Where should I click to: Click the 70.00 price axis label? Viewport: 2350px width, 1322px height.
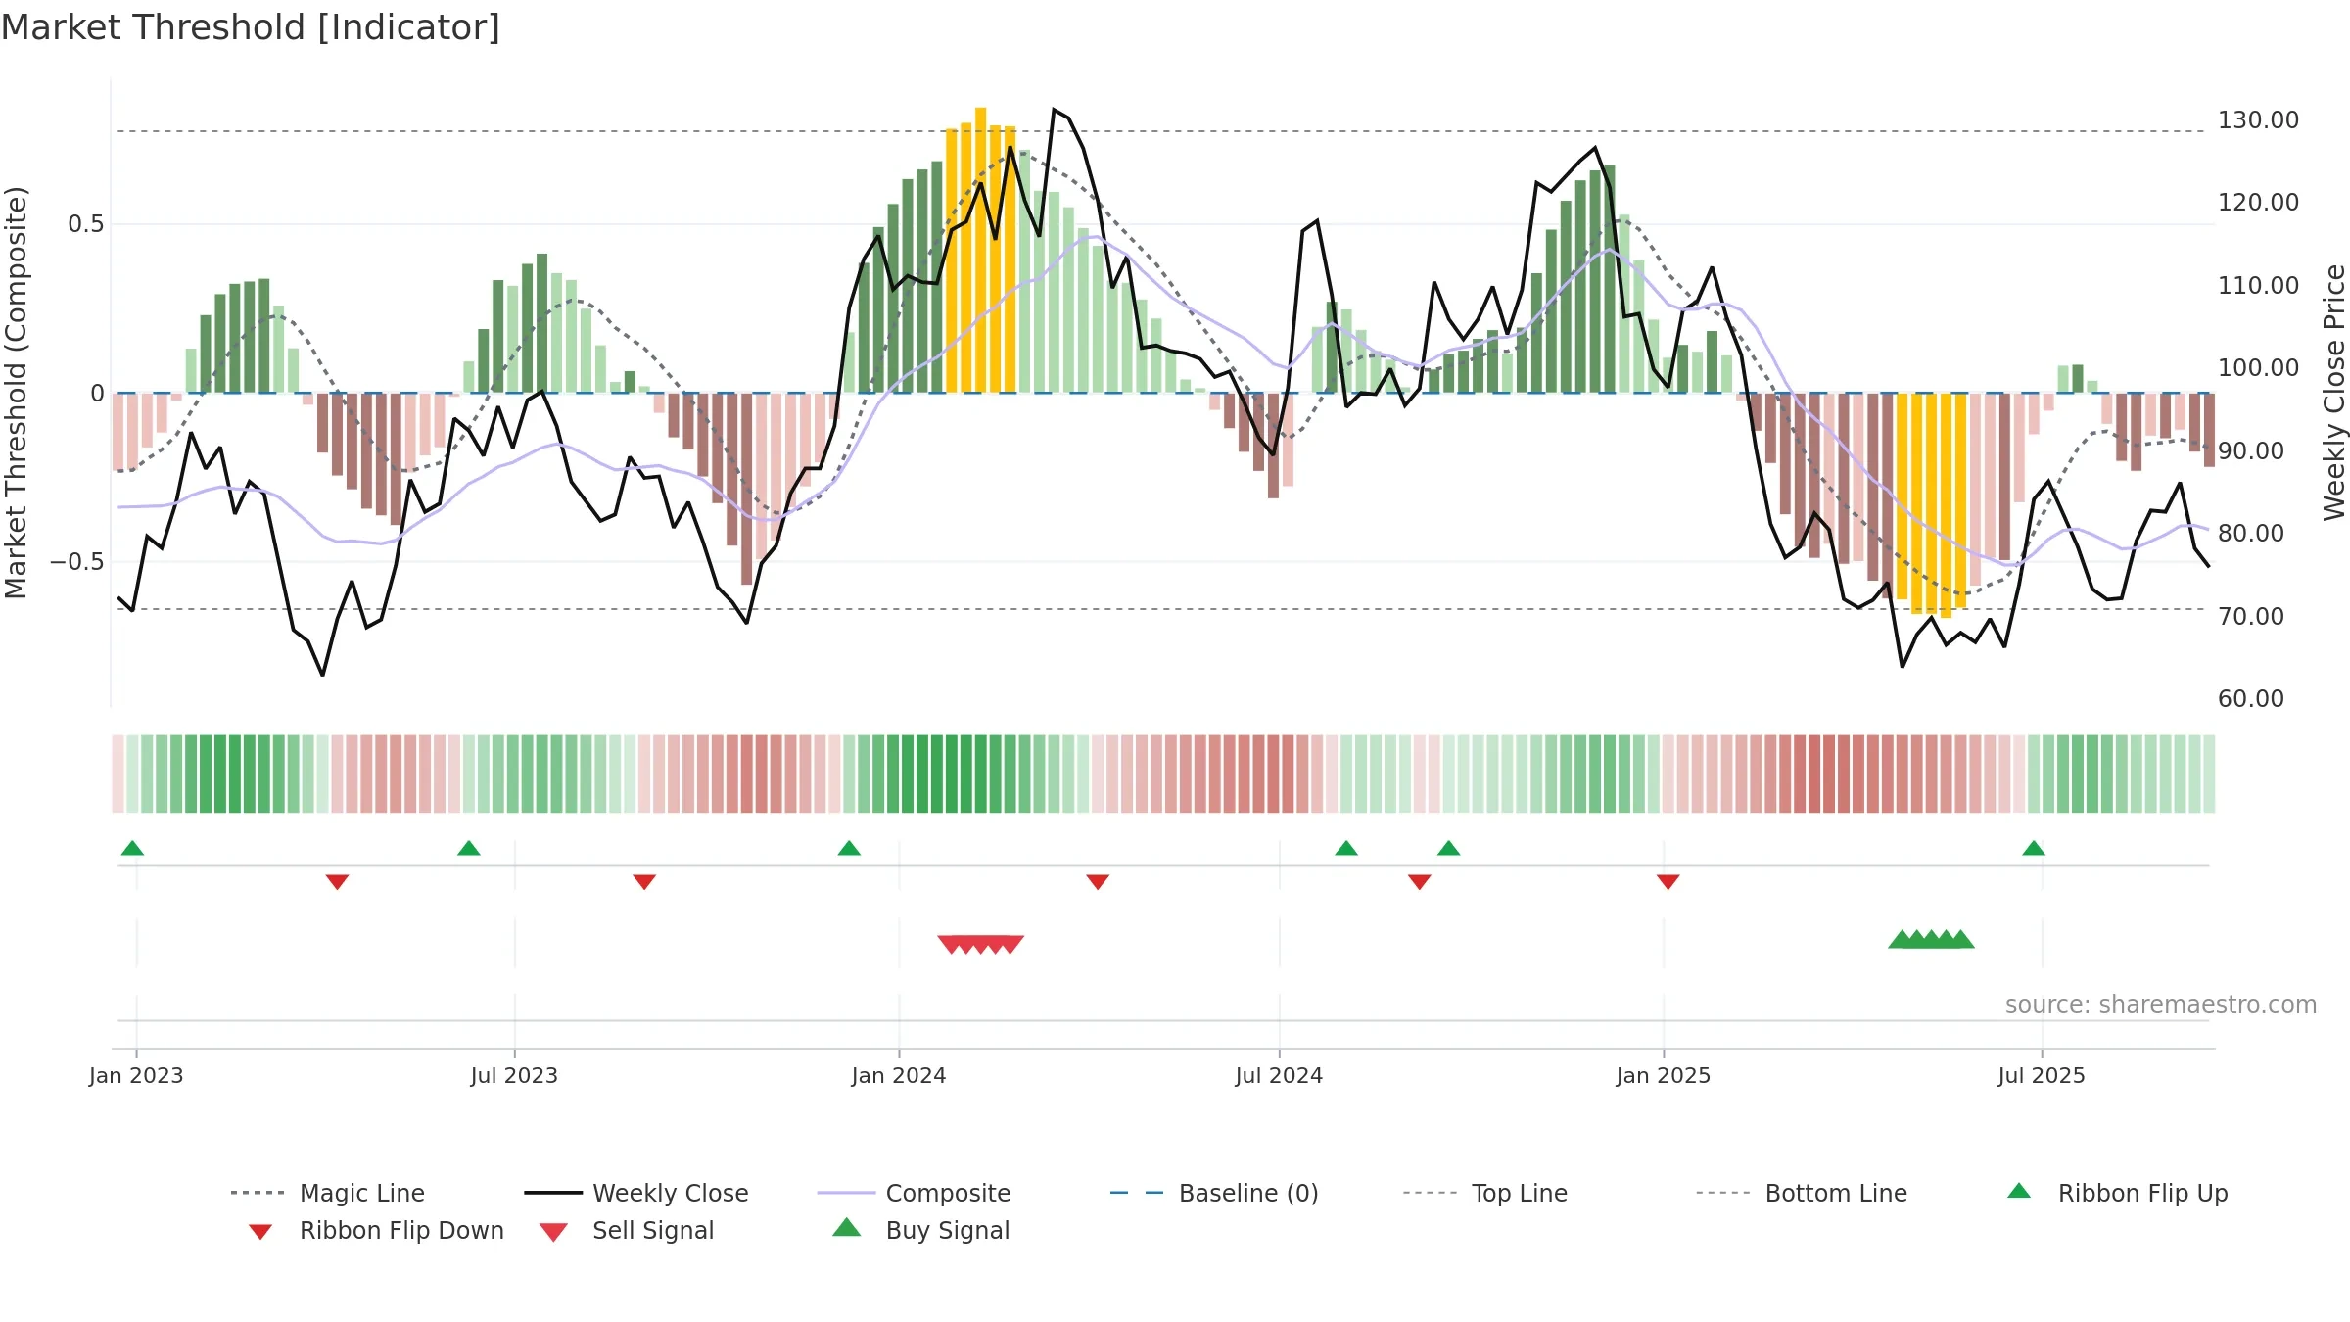coord(2251,617)
